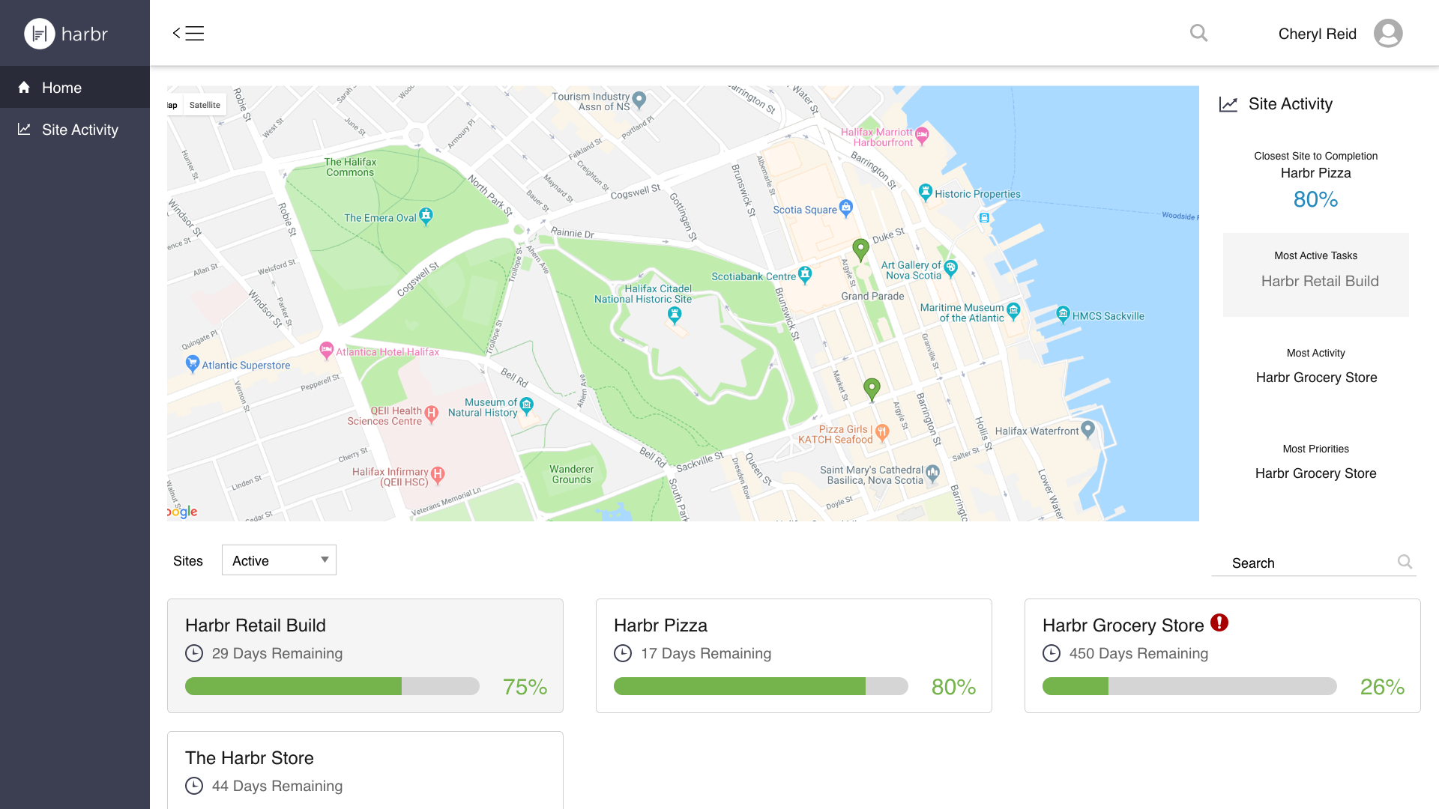Open Site Activity in sidebar menu

coord(75,130)
